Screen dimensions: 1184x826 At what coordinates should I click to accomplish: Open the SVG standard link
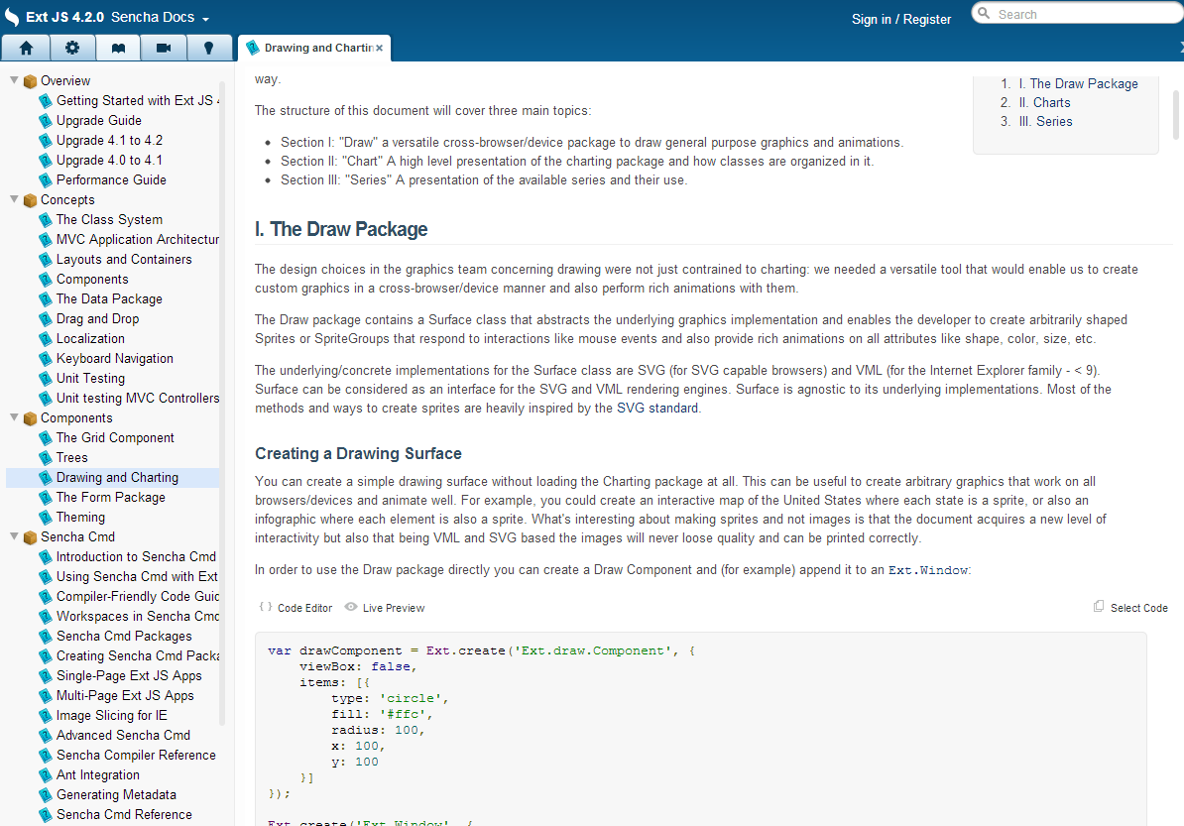(656, 408)
